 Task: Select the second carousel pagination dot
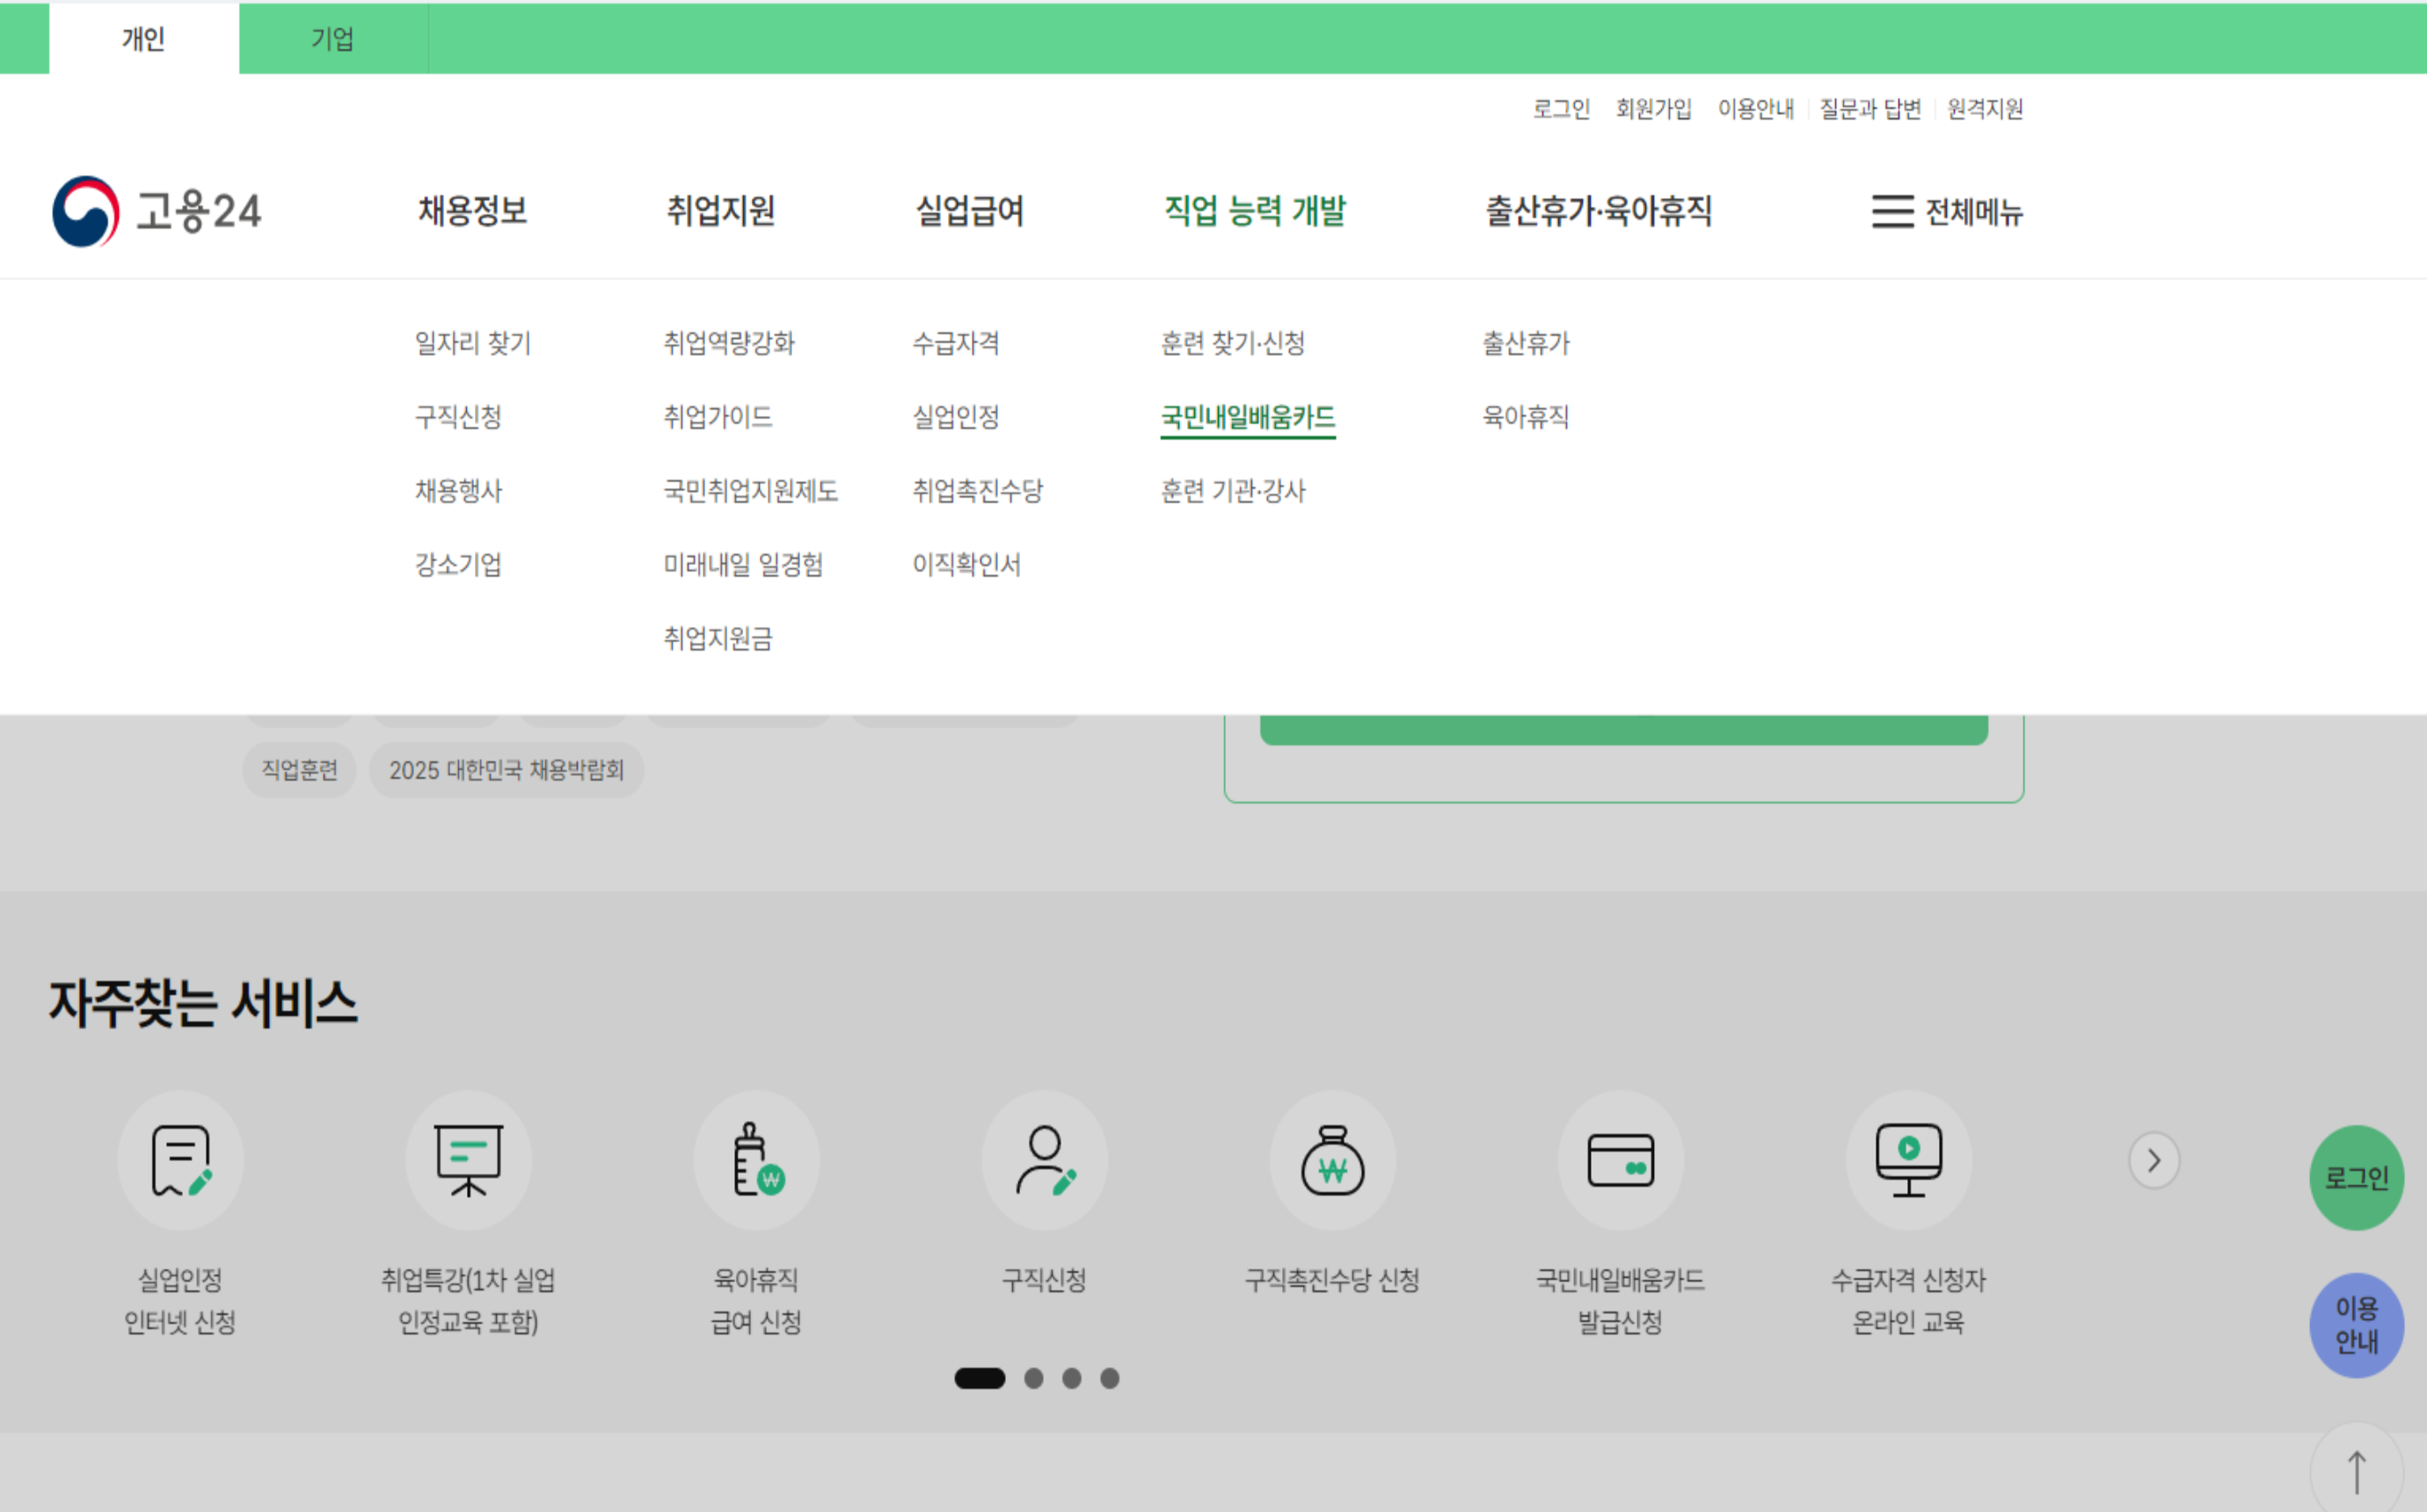point(1034,1378)
